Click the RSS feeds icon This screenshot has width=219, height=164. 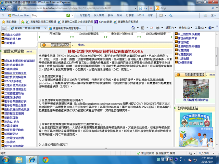143,28
